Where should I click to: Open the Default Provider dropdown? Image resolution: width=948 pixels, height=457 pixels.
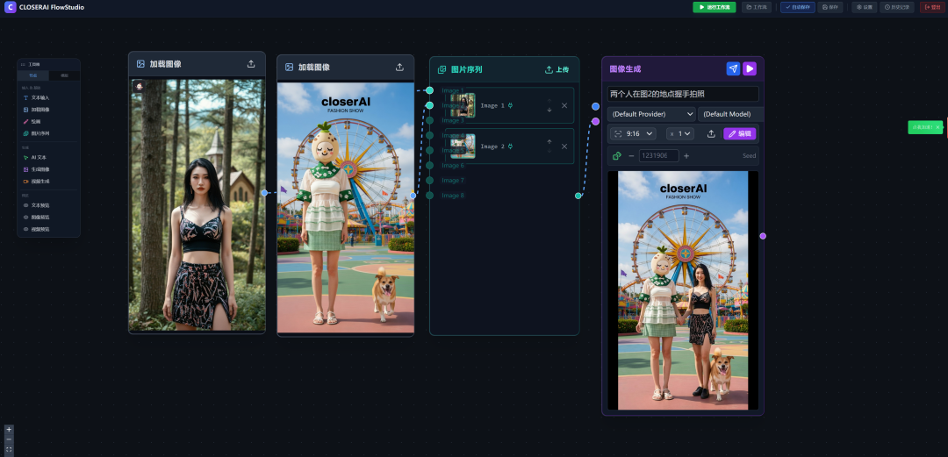[x=651, y=114]
